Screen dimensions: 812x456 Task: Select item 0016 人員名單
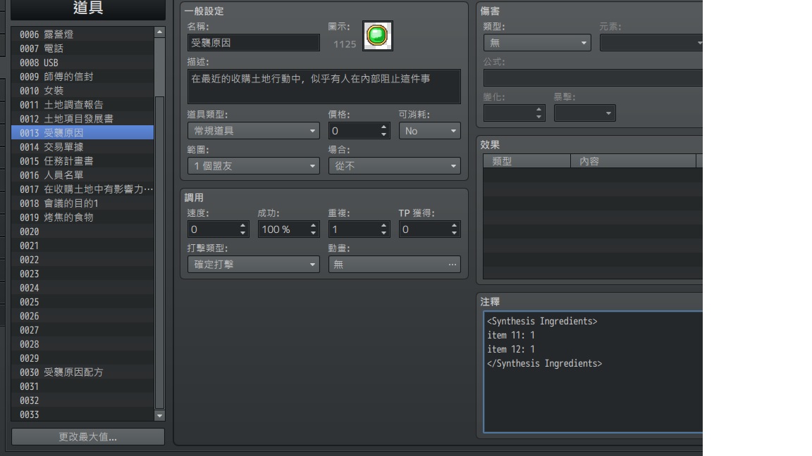82,175
